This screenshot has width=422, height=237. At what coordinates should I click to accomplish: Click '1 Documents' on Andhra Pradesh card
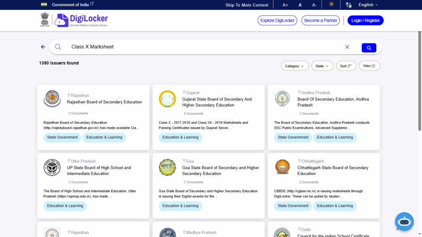tap(308, 114)
